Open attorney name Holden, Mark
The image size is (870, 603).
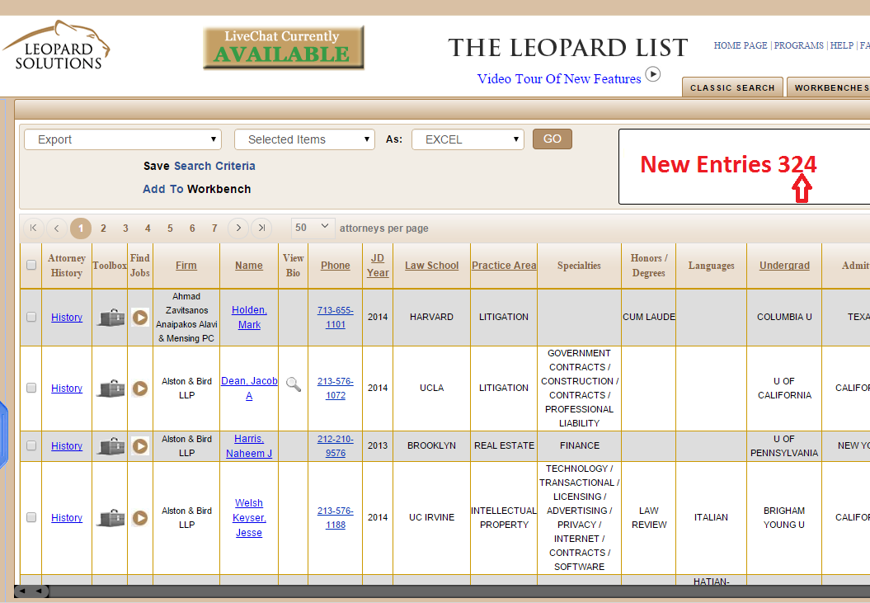[249, 318]
